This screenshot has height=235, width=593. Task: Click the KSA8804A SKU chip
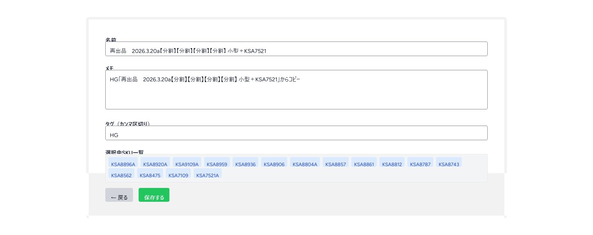(x=305, y=163)
